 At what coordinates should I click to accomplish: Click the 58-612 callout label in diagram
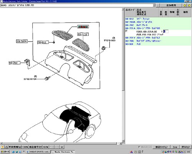[43, 42]
